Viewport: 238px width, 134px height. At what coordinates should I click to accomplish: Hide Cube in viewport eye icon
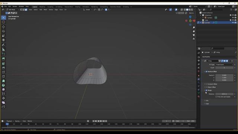point(233,20)
